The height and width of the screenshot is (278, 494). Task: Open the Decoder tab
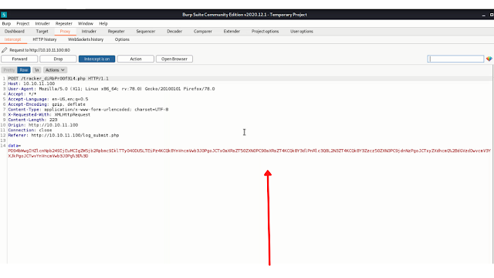(x=174, y=31)
